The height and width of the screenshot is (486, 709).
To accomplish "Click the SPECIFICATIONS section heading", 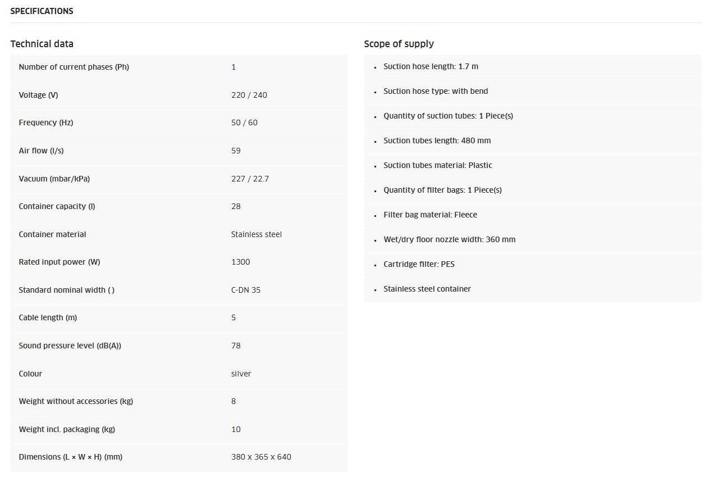I will click(42, 11).
